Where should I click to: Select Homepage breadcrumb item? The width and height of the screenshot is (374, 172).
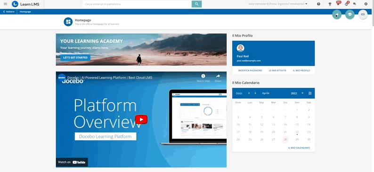(25, 12)
